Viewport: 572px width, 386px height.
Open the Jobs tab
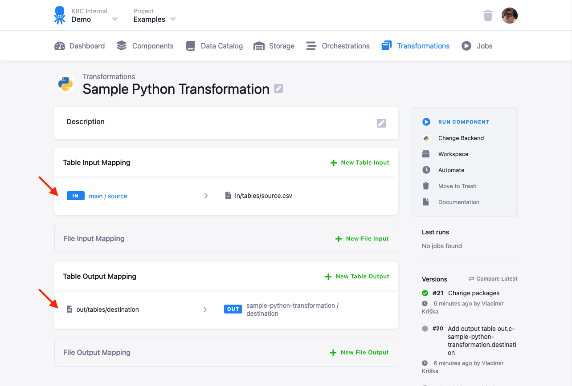477,46
